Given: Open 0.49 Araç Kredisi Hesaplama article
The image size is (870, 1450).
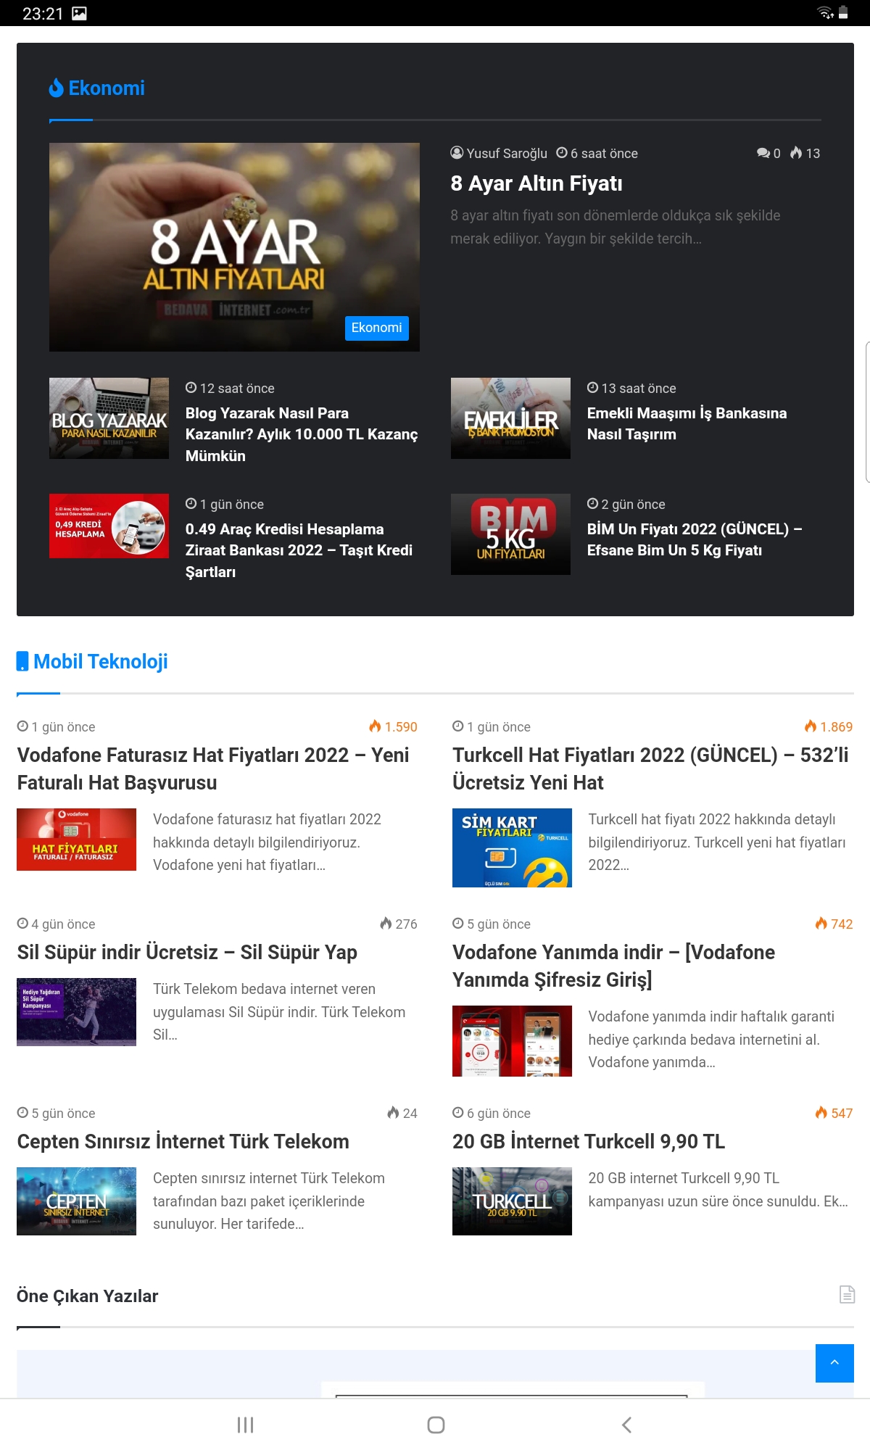Looking at the screenshot, I should click(299, 550).
